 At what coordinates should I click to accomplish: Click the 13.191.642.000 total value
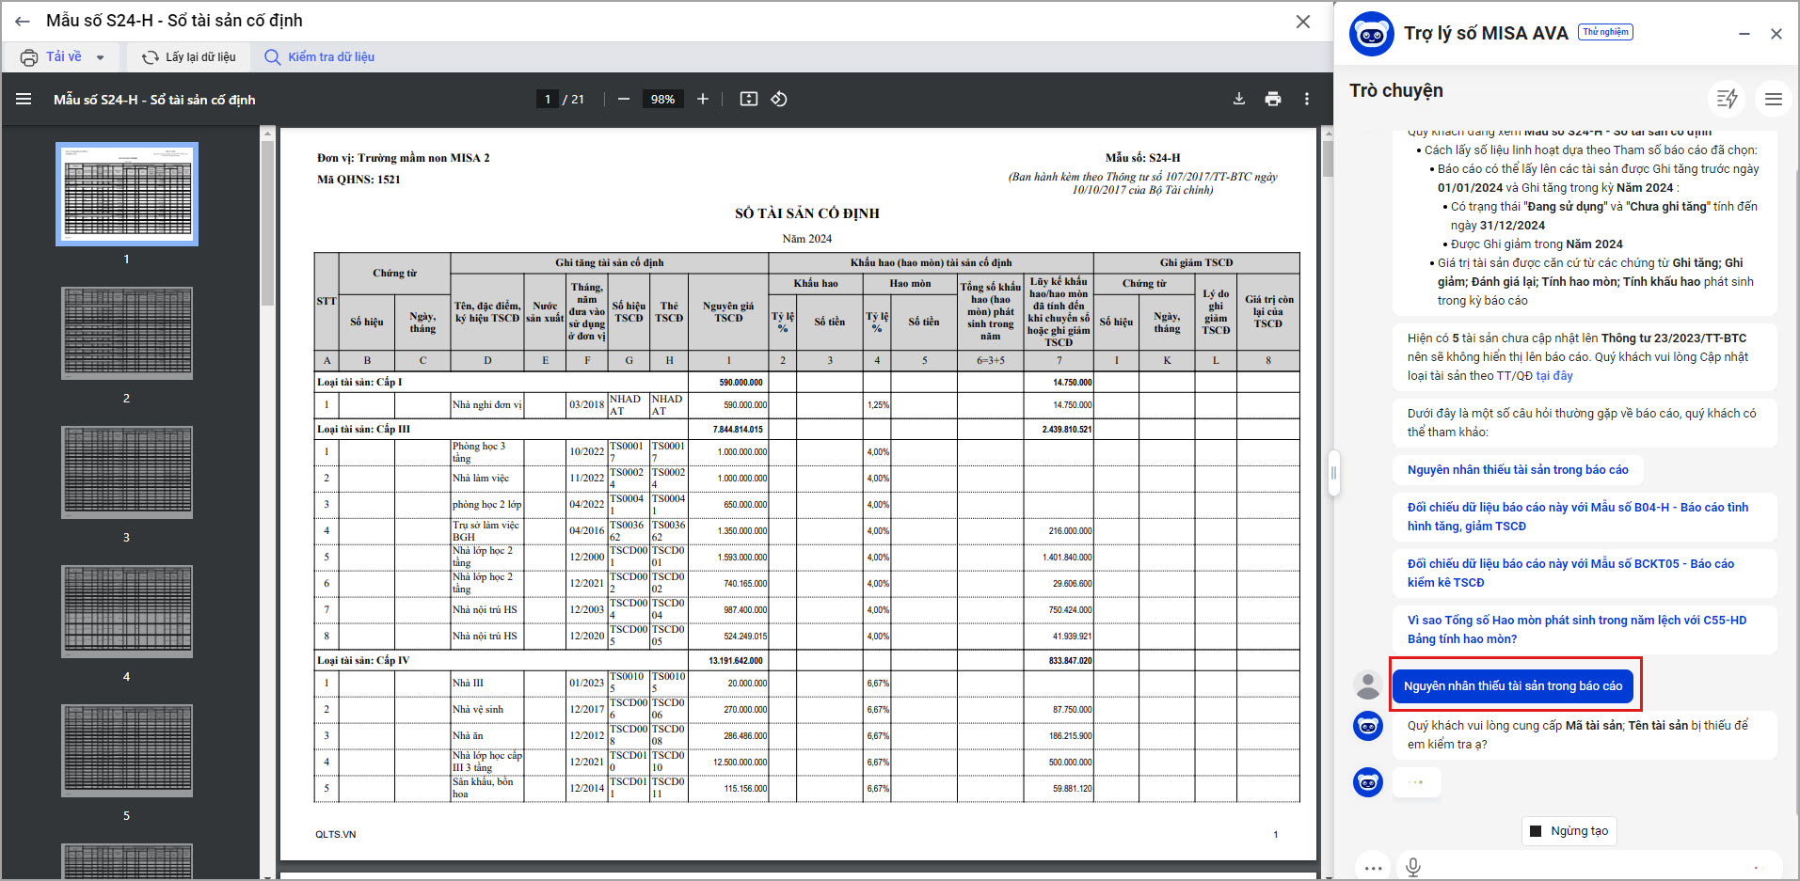(736, 661)
